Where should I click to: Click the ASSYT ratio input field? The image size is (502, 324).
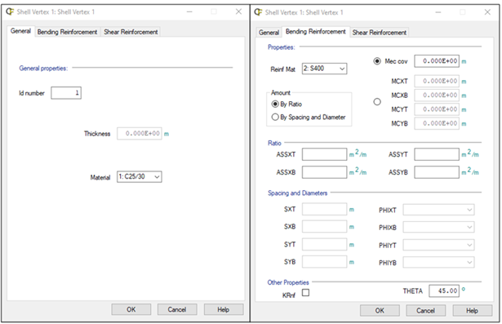tap(437, 154)
